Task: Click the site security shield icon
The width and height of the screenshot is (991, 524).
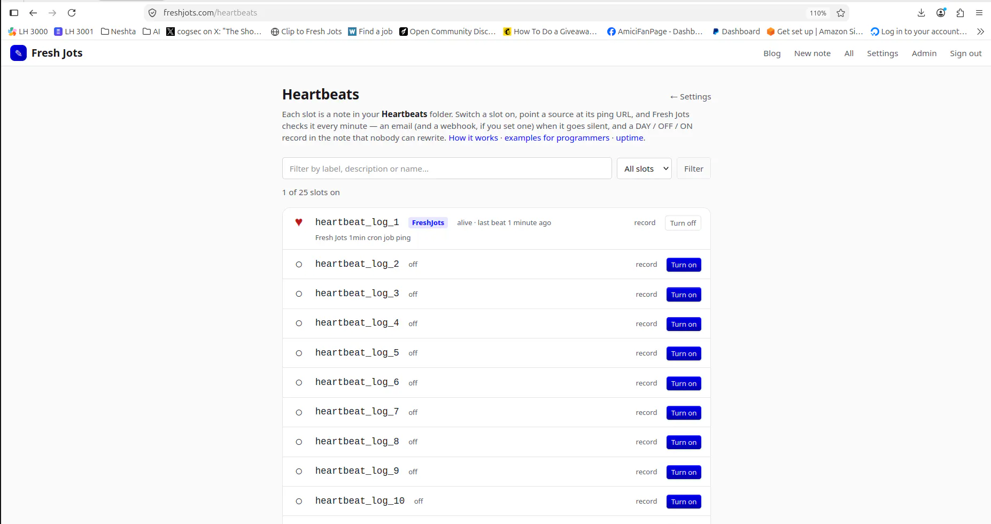Action: tap(152, 13)
